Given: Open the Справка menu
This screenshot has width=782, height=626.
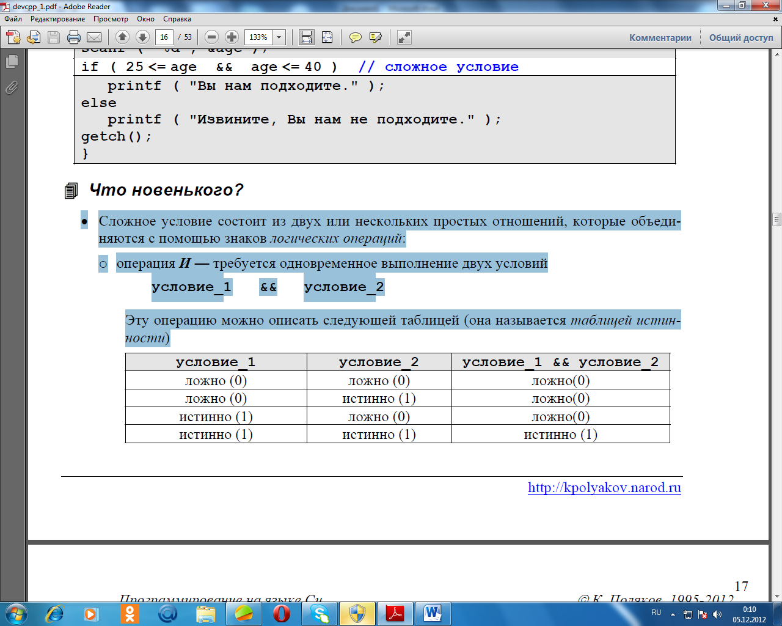Looking at the screenshot, I should [x=177, y=19].
